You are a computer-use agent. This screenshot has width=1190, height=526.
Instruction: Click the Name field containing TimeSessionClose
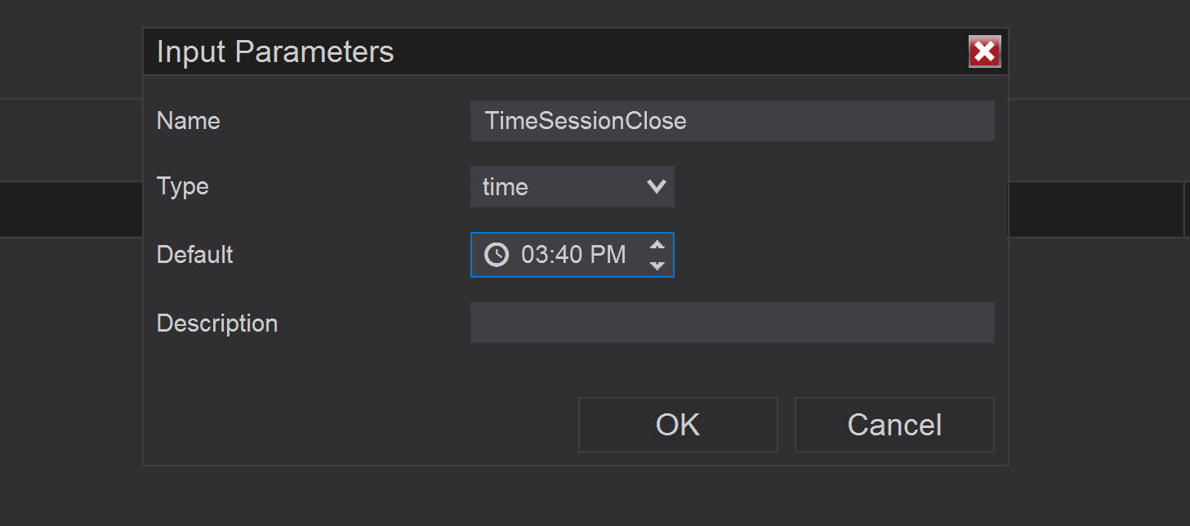coord(732,121)
